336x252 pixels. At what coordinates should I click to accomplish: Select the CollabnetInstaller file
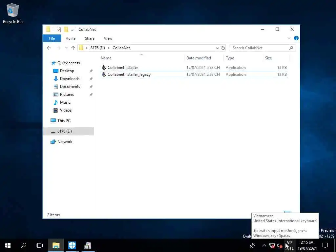click(x=194, y=68)
